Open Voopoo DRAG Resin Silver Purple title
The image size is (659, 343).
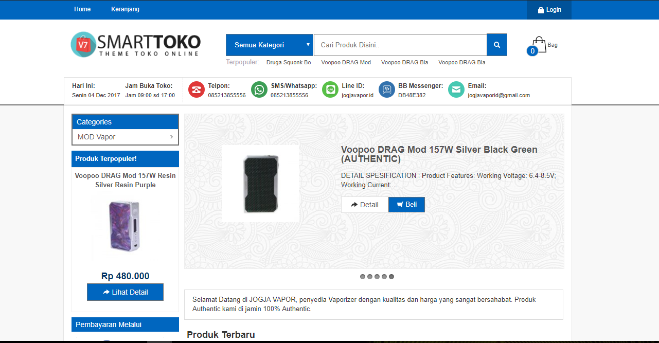coord(125,180)
